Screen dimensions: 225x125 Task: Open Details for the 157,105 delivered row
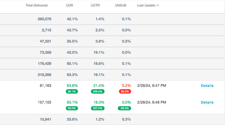[207, 102]
